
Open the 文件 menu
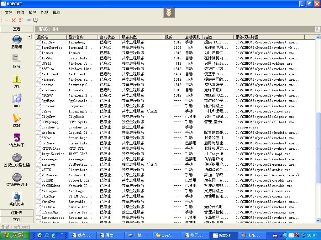(8, 12)
